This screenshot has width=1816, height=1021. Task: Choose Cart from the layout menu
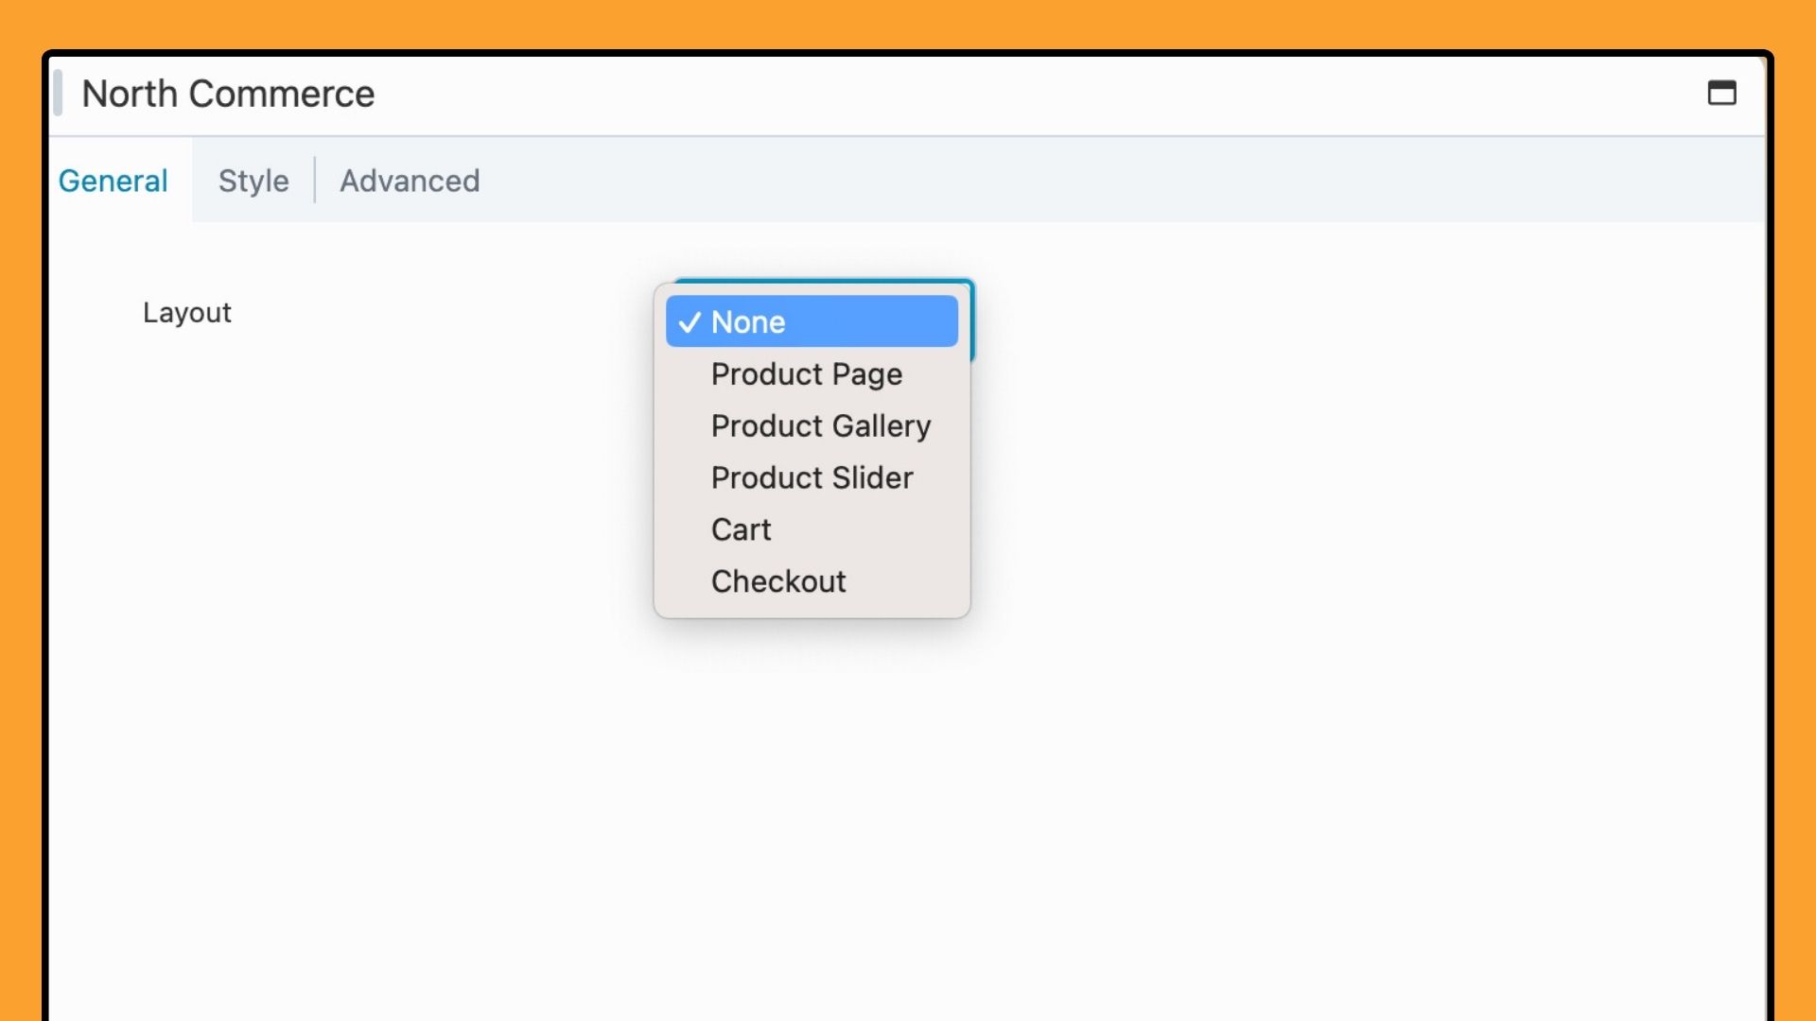pos(742,530)
